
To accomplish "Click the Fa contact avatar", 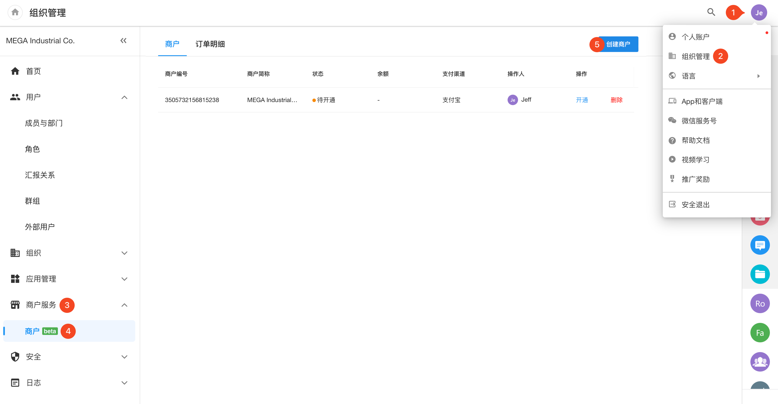I will point(760,332).
